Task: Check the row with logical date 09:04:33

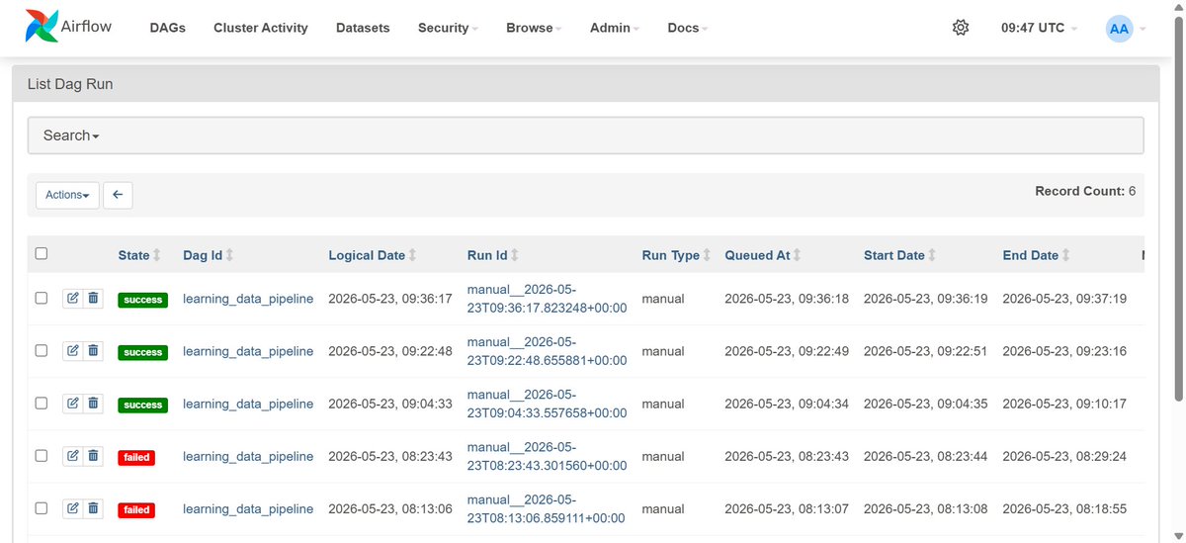Action: (x=42, y=403)
